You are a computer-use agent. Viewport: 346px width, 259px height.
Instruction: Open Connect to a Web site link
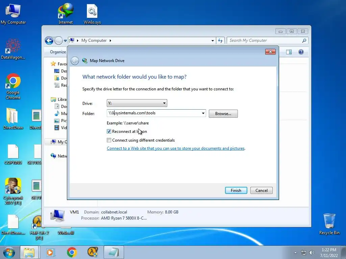coord(176,148)
